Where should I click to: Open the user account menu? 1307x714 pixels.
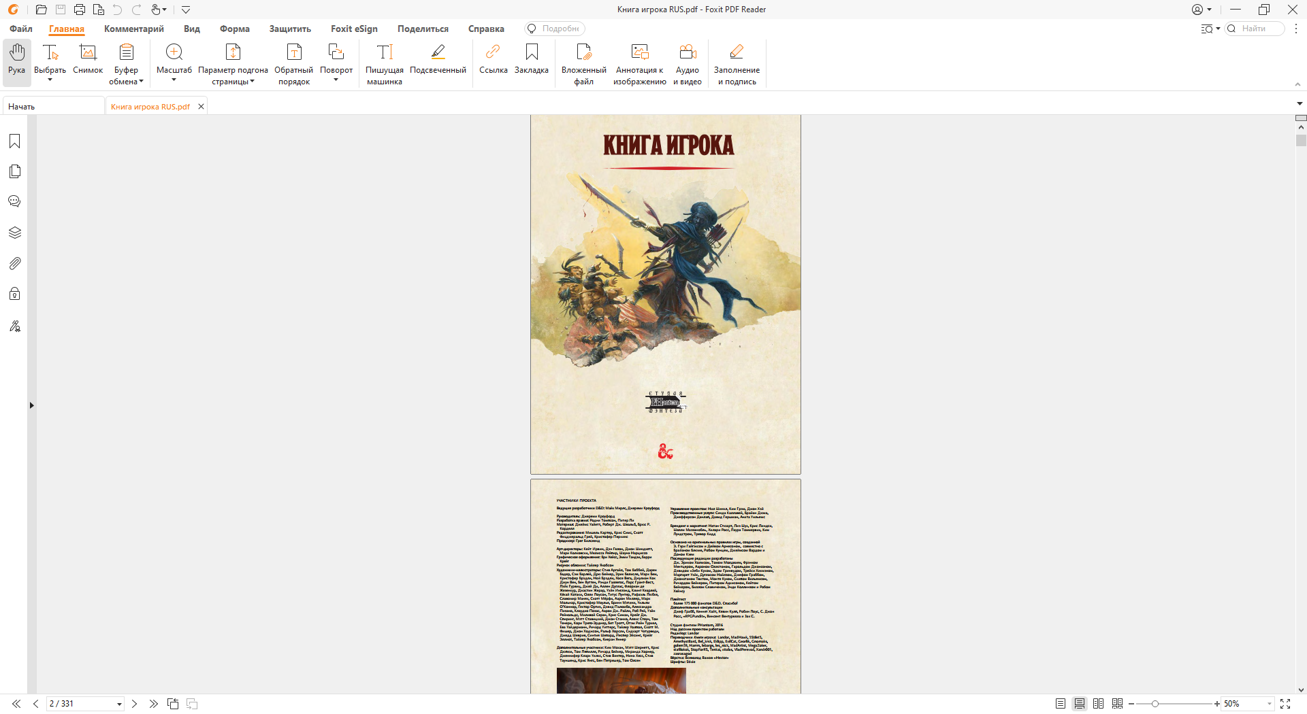(x=1201, y=10)
